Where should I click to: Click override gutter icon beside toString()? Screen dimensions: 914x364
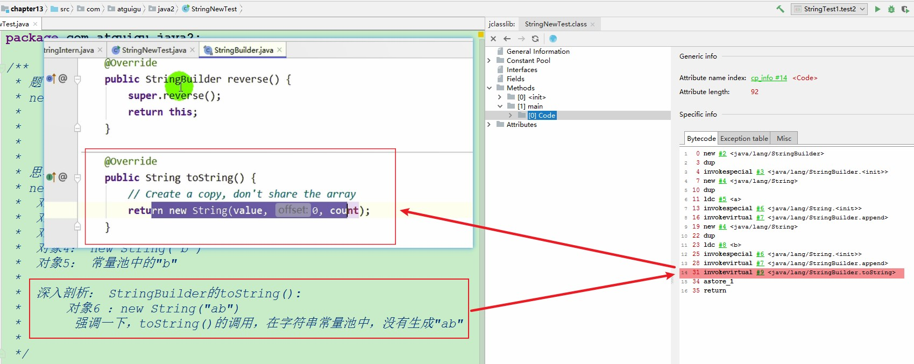click(51, 177)
